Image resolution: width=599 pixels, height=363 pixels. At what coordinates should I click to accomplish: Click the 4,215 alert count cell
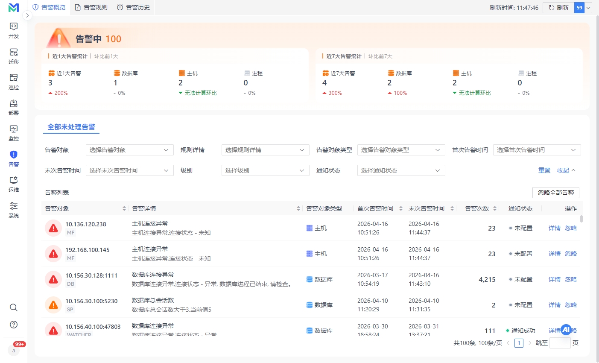coord(487,279)
